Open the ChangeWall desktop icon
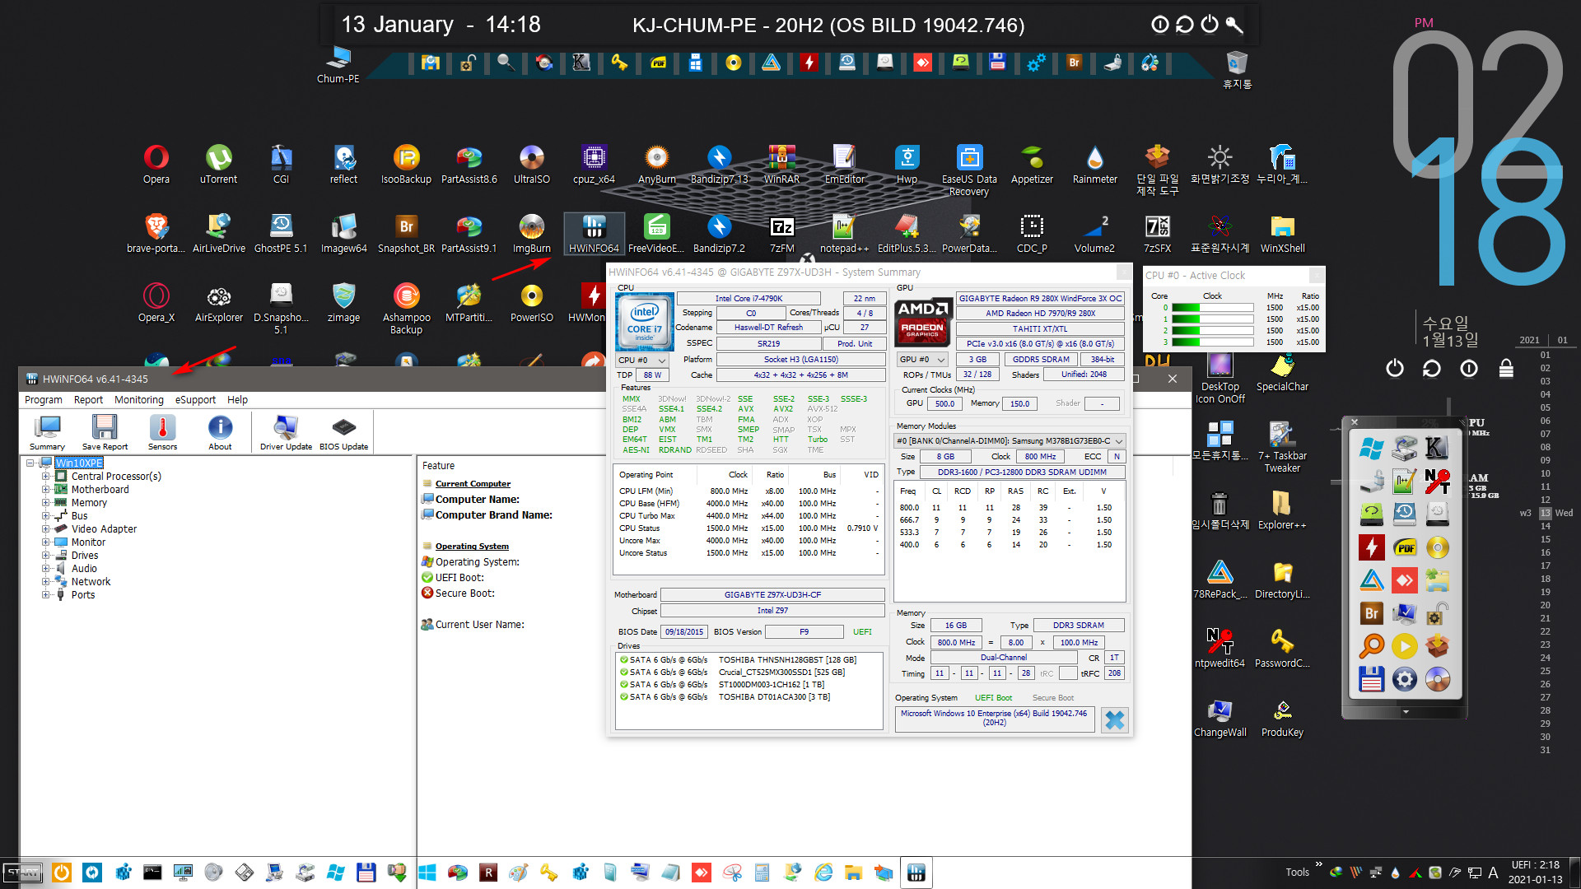This screenshot has width=1581, height=889. pos(1220,718)
